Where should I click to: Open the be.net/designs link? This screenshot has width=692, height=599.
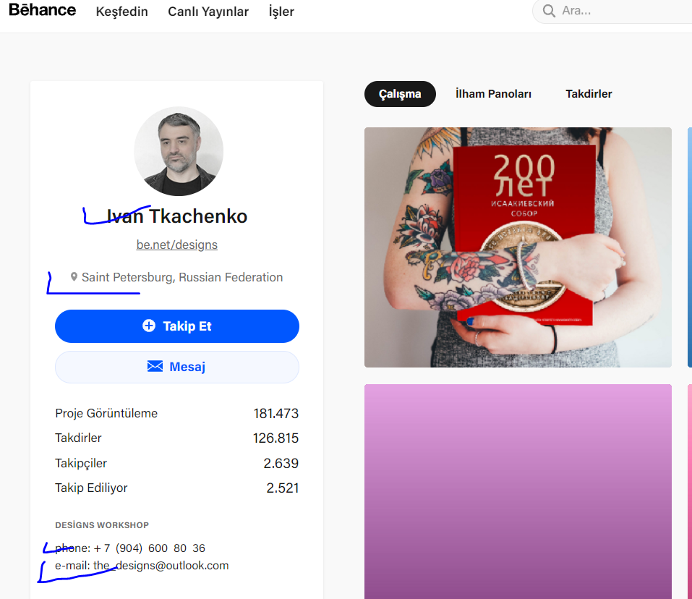(177, 245)
